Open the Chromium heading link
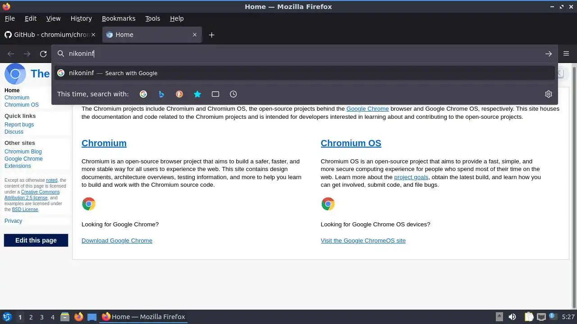The height and width of the screenshot is (324, 577). tap(104, 143)
